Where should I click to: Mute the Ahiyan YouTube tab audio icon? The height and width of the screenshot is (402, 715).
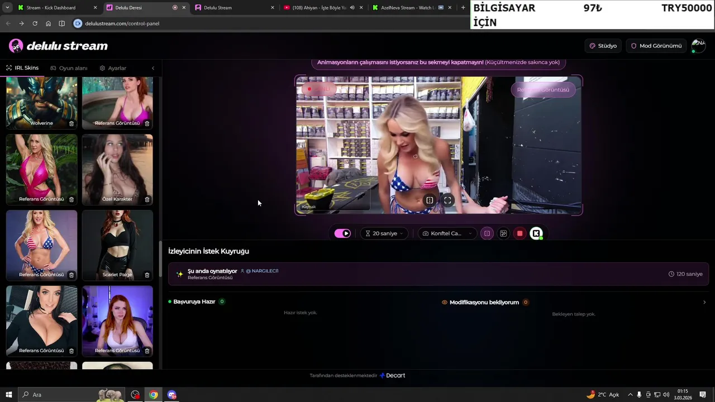[352, 8]
